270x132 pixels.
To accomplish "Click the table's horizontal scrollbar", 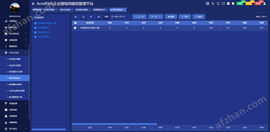I will tap(114, 124).
